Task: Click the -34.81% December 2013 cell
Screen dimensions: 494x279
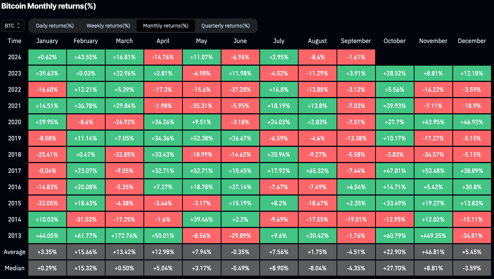Action: click(472, 236)
